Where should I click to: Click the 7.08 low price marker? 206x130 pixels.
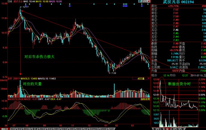point(114,73)
